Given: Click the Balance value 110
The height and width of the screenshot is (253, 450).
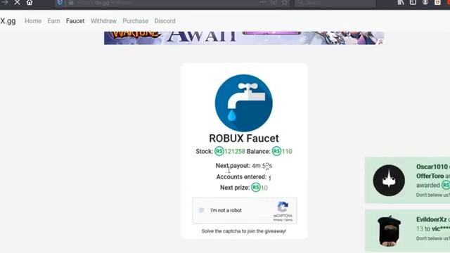Looking at the screenshot, I should [x=287, y=152].
